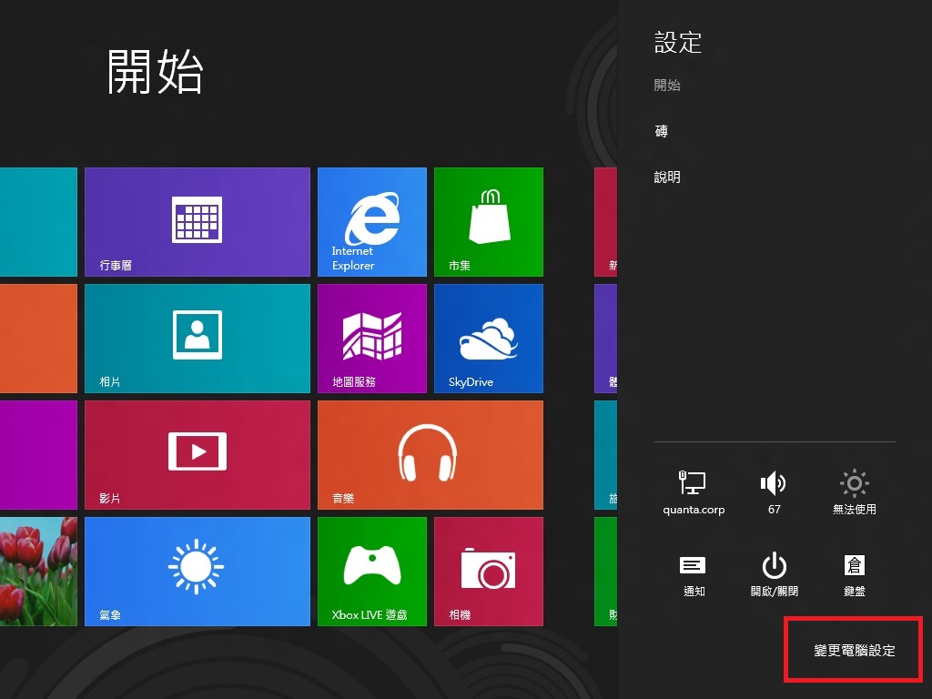Click 開始 in the settings pane
Screen dimensions: 932x699
(x=666, y=85)
